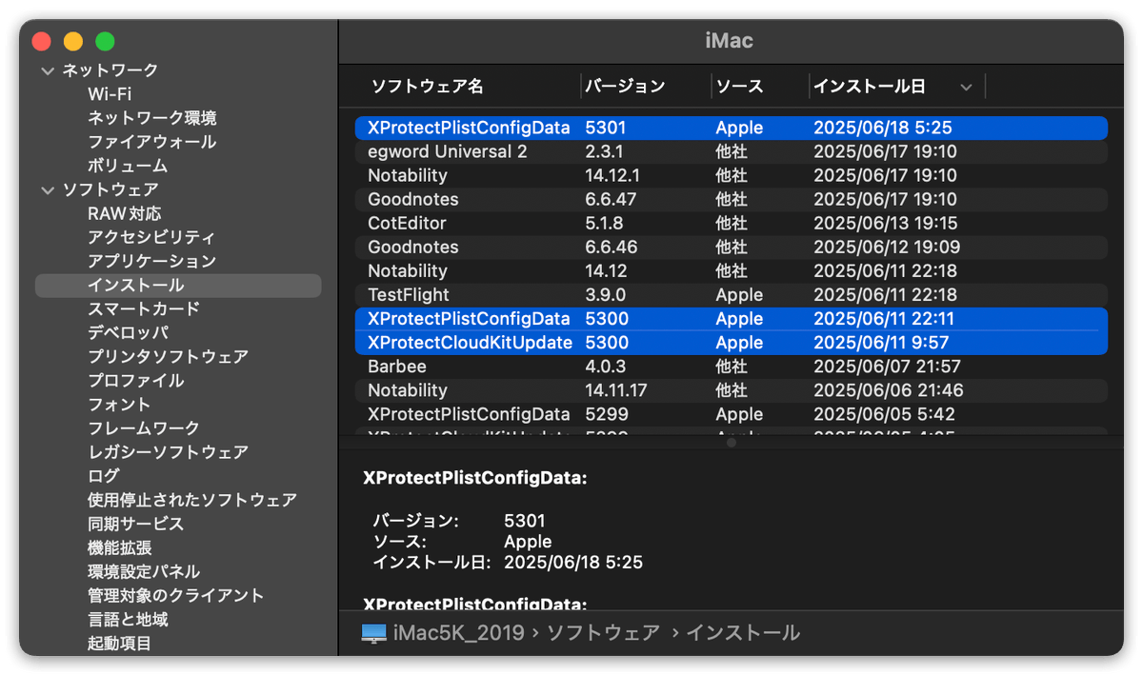This screenshot has height=675, width=1143.
Task: Select プロファイル in sidebar
Action: coord(136,381)
